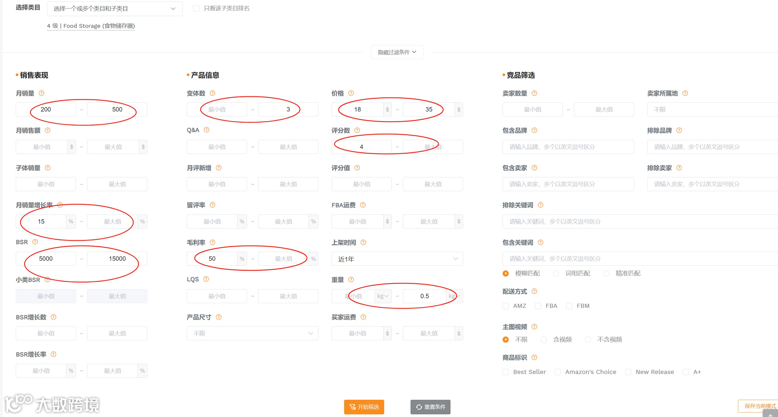Choose 含视频 radio option
Viewport: 778px width, 417px height.
(x=544, y=339)
